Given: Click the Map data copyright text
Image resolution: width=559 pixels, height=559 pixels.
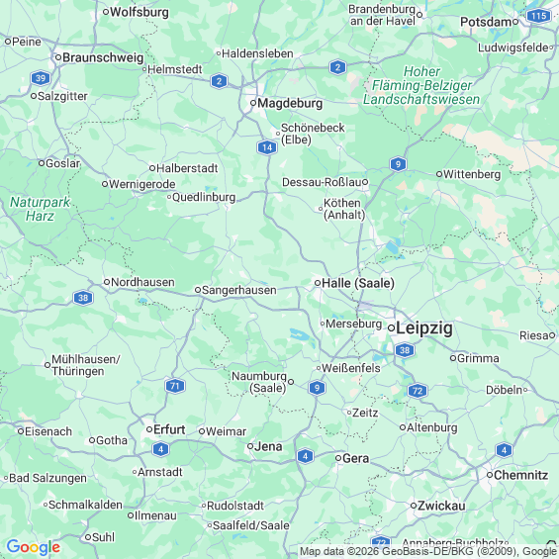Looking at the screenshot, I should point(427,551).
